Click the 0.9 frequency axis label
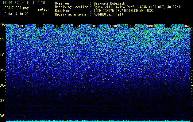The width and height of the screenshot is (193, 122). [2, 70]
